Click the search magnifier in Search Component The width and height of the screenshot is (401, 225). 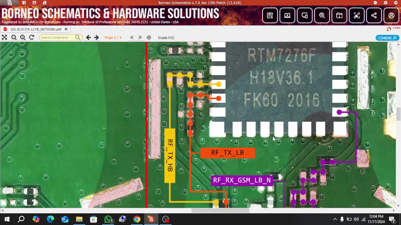click(x=78, y=37)
